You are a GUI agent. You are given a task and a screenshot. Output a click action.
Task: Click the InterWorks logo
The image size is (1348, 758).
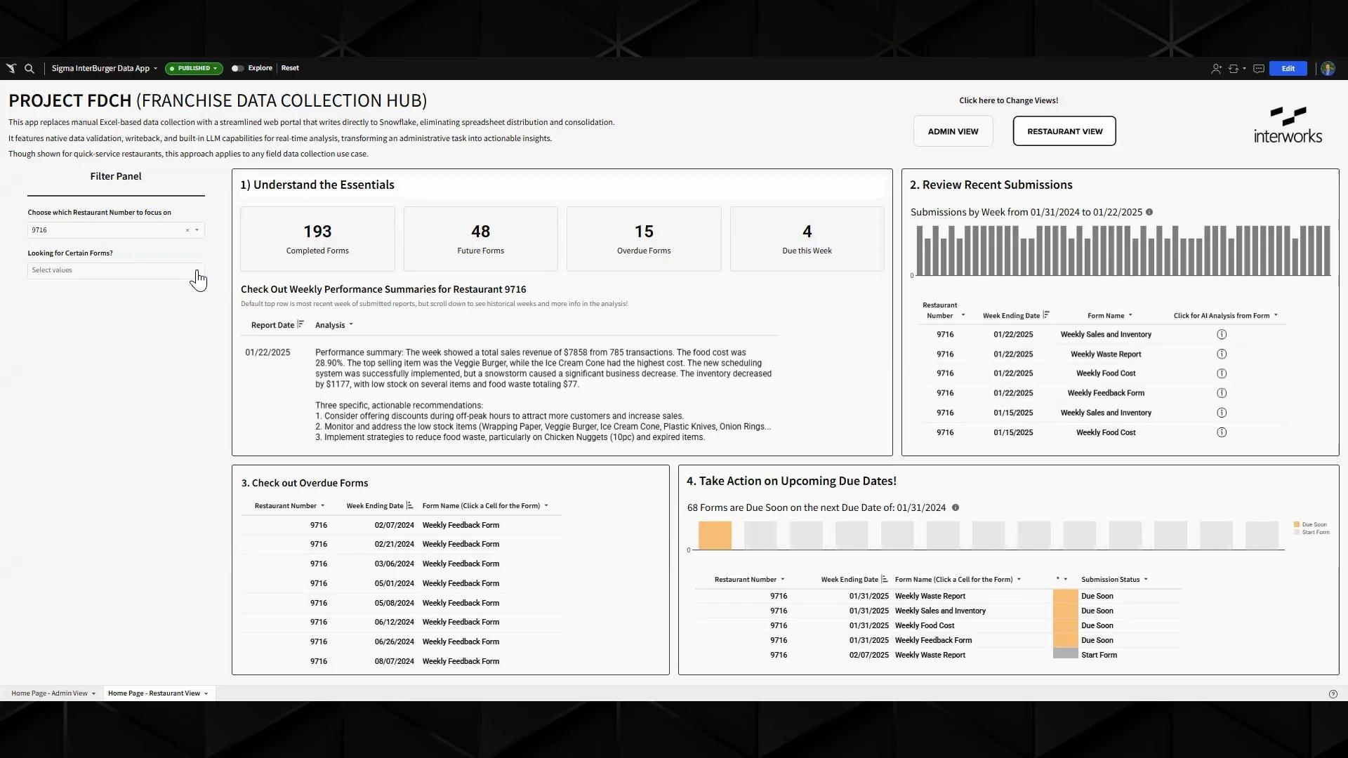click(x=1288, y=125)
